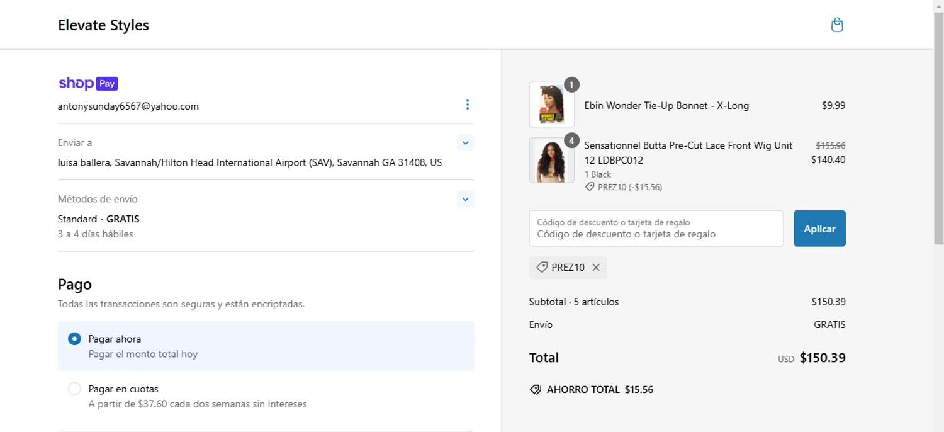Click 'Subtotal · 5 artículos' label
The image size is (944, 432).
pos(574,302)
